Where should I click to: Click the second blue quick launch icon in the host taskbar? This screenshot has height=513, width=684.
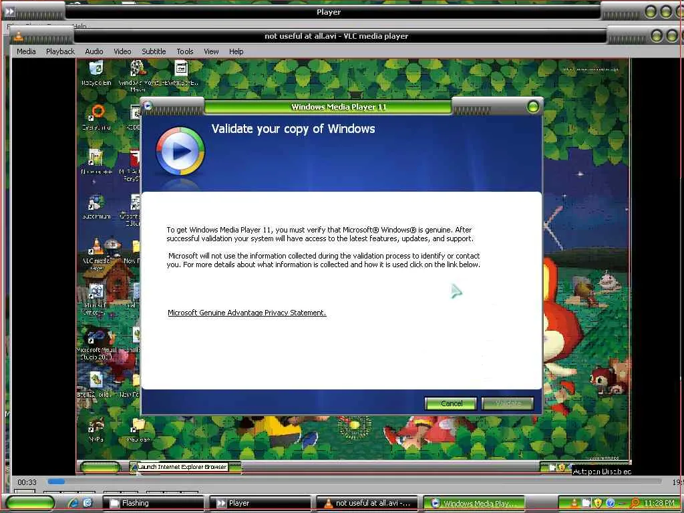click(88, 502)
